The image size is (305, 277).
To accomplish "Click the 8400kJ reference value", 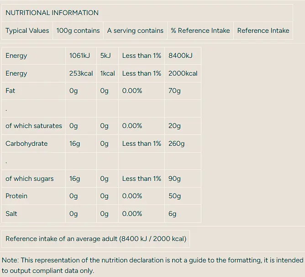I will (180, 56).
